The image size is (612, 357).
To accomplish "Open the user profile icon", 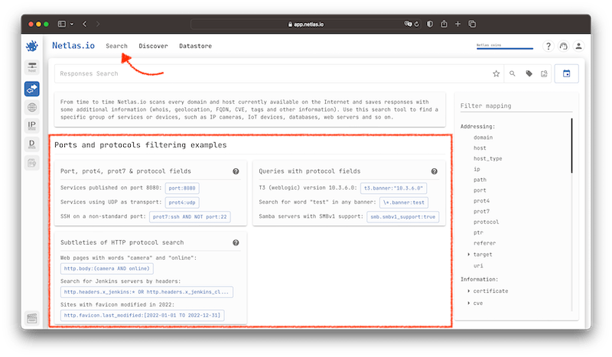I will 579,46.
